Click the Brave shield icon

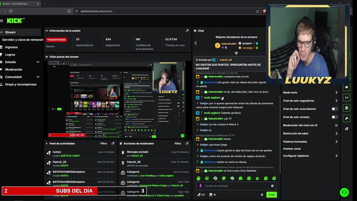pos(264,11)
